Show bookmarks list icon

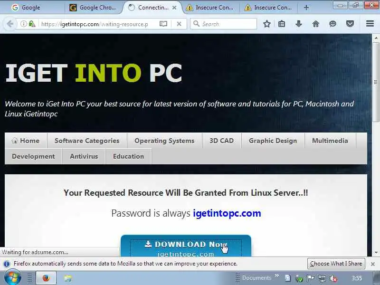282,24
